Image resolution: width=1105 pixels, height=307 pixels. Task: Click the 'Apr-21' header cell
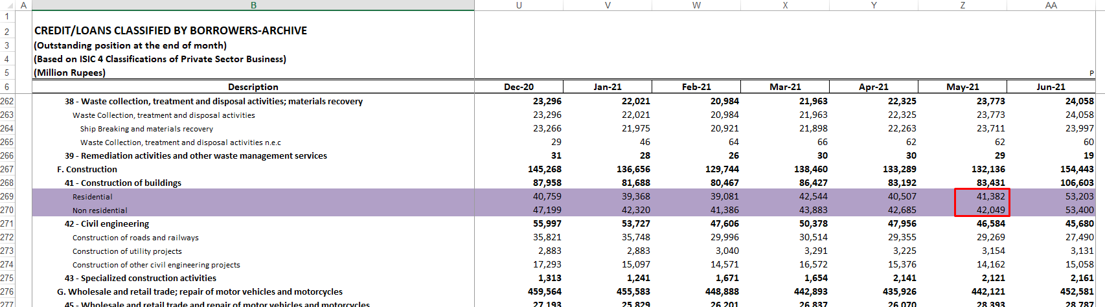coord(874,87)
